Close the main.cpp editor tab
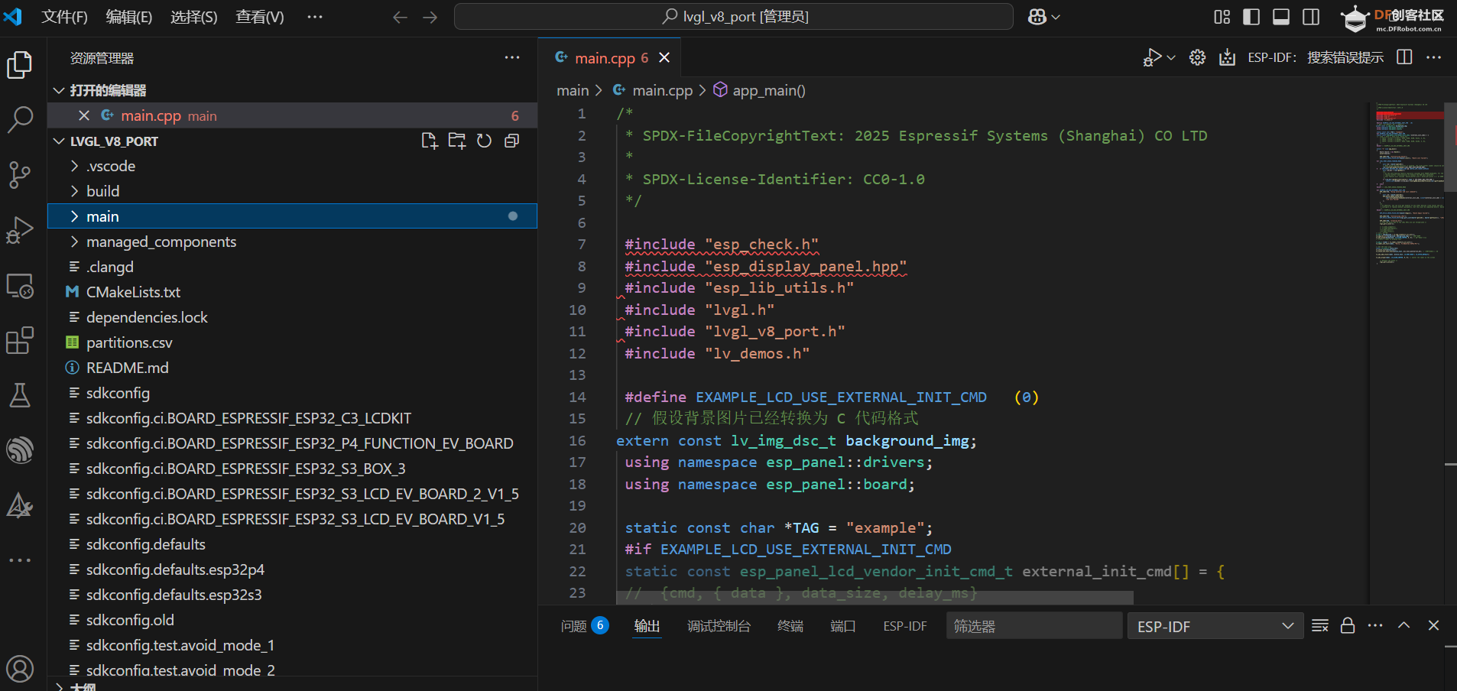The image size is (1457, 691). coord(664,58)
